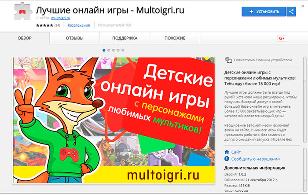Click the report abuse exclamation icon
Viewport: 308px width, 194px height.
(227, 159)
